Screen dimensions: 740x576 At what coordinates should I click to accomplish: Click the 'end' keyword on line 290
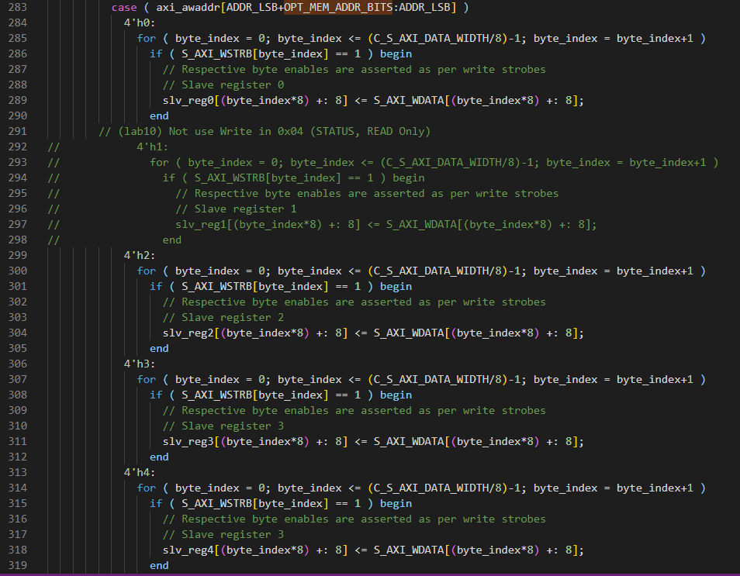click(159, 116)
